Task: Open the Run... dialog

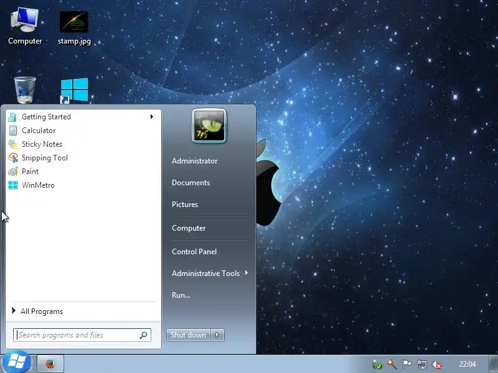Action: coord(181,295)
